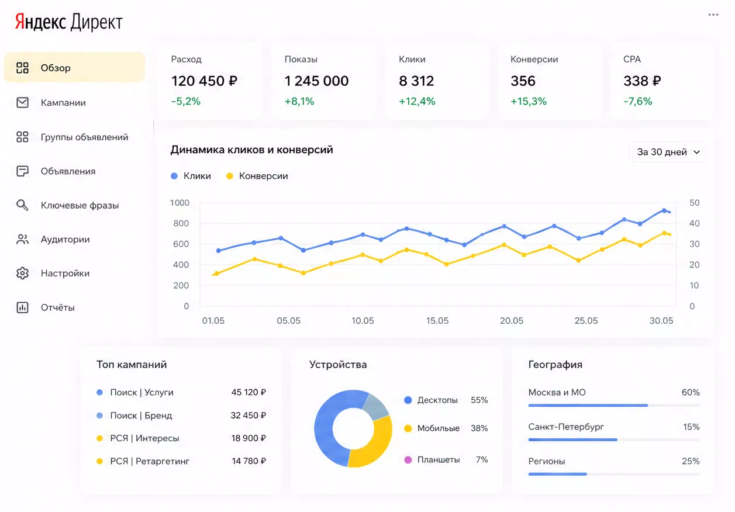Viewport: 735px width, 512px height.
Task: Click the Настройки gear icon
Action: 22,273
